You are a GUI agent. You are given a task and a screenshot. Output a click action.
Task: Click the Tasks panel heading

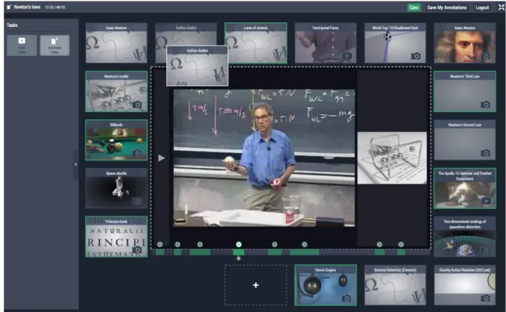tap(12, 25)
